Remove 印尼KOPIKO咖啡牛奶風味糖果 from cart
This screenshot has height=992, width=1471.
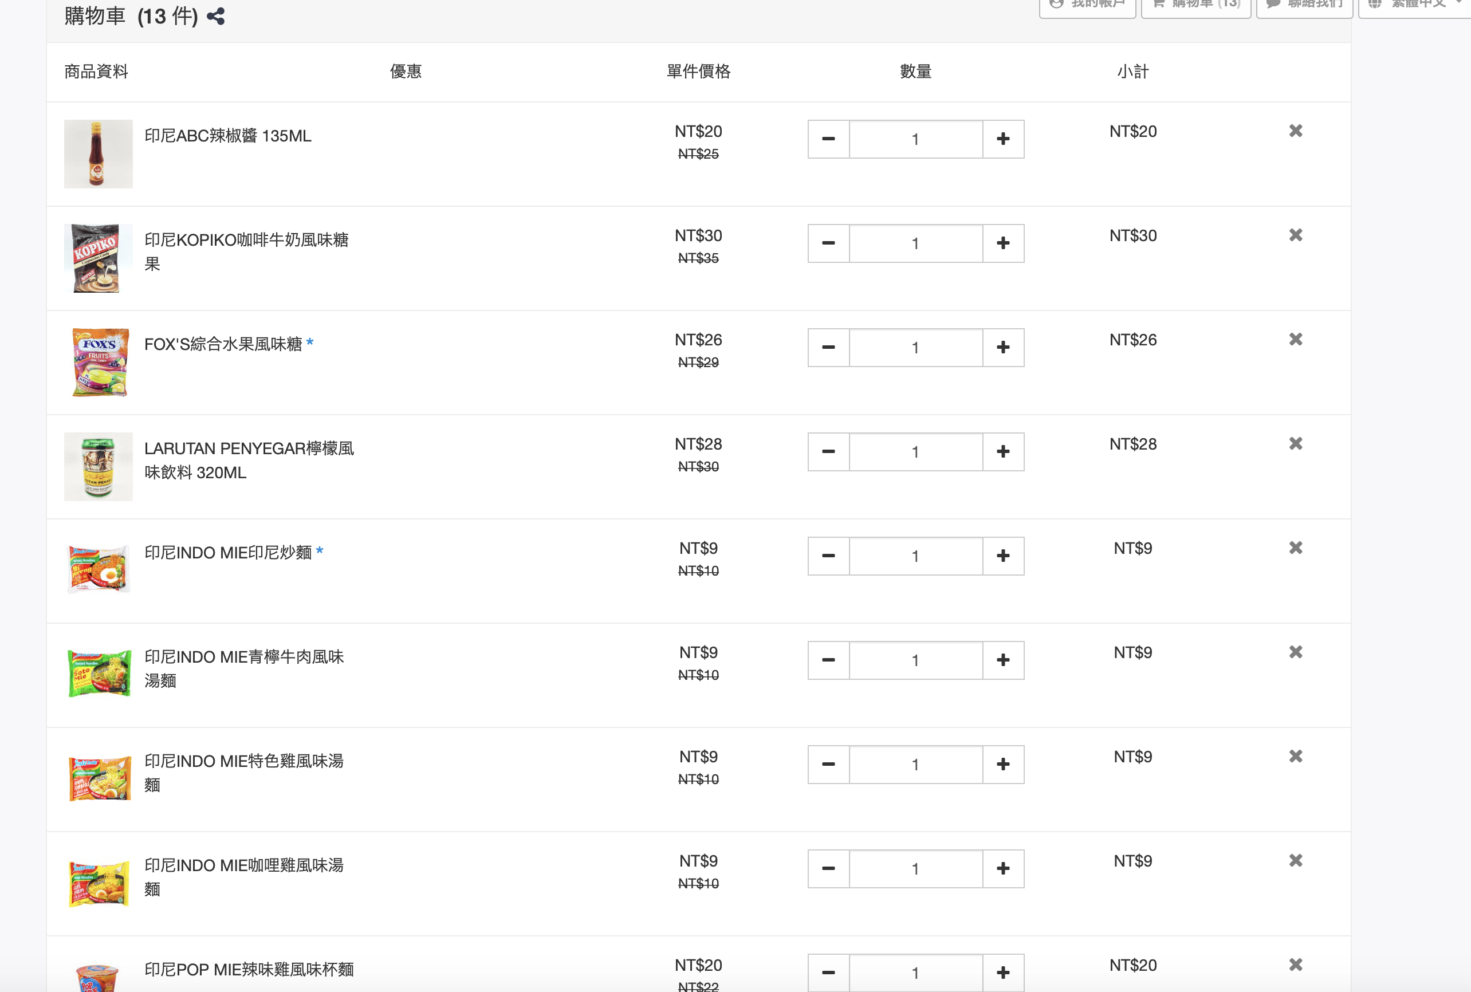[1295, 235]
